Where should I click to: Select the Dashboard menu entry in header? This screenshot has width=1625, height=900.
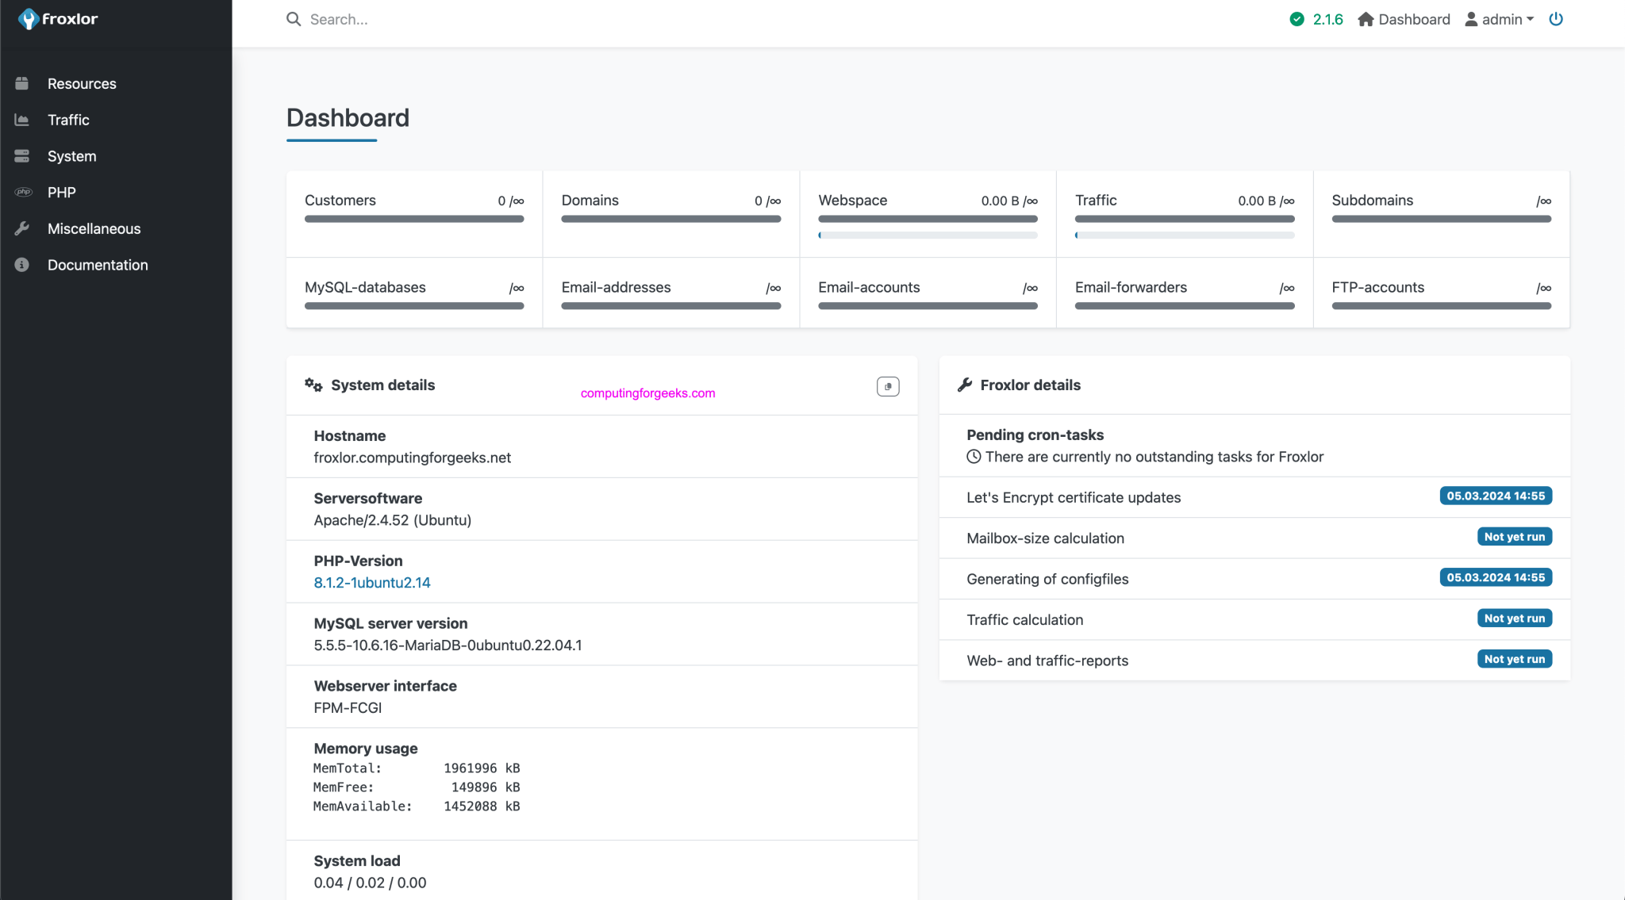(1415, 19)
